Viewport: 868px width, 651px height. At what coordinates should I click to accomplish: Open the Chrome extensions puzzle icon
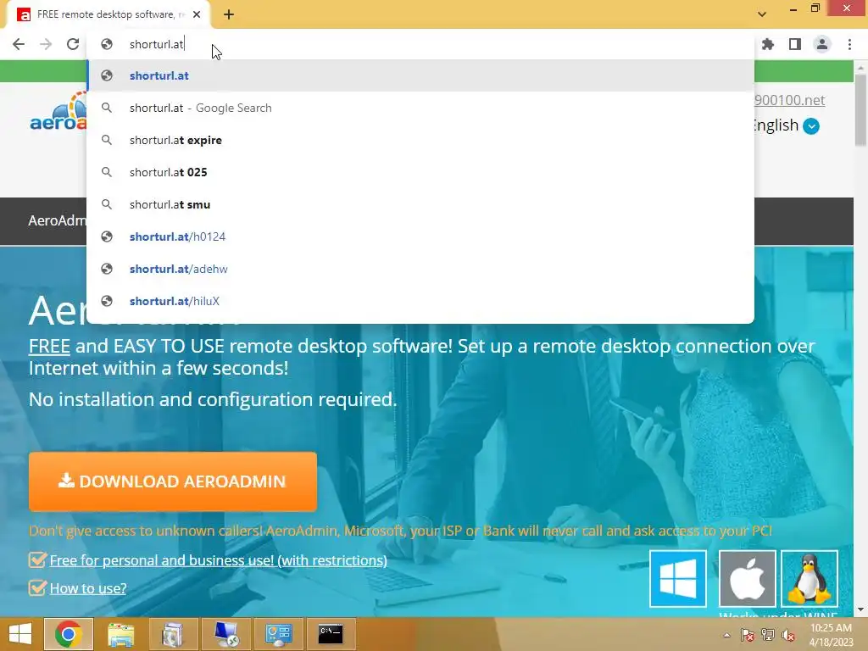pos(767,44)
